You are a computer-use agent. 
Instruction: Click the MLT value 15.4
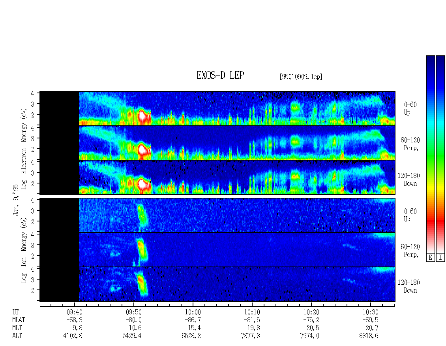(195, 328)
